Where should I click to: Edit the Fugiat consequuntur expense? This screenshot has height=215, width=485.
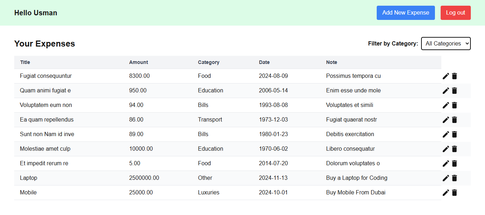[x=446, y=76]
